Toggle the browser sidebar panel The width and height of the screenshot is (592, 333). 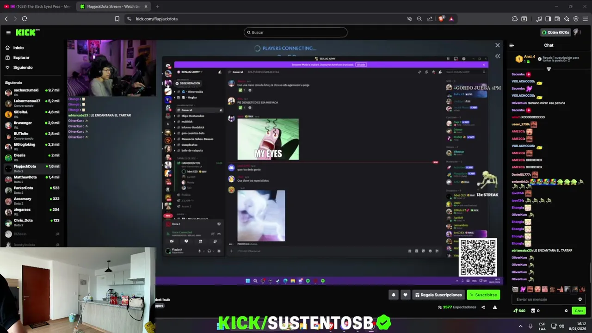(548, 19)
